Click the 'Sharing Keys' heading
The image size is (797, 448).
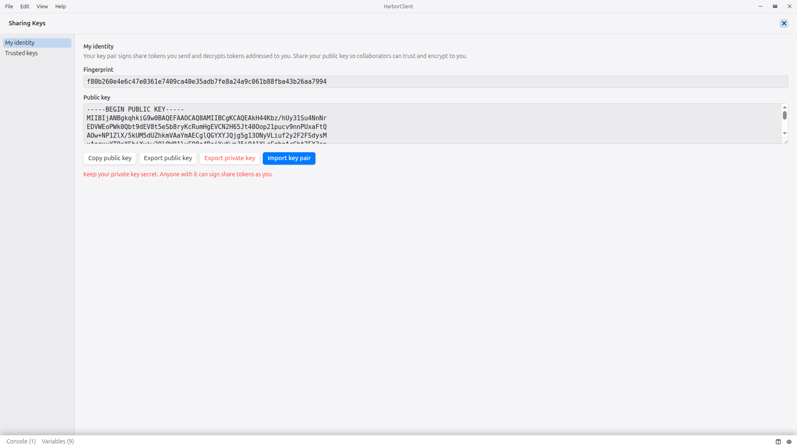[x=27, y=23]
